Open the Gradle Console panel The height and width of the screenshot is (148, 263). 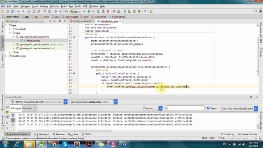pyautogui.click(x=248, y=134)
